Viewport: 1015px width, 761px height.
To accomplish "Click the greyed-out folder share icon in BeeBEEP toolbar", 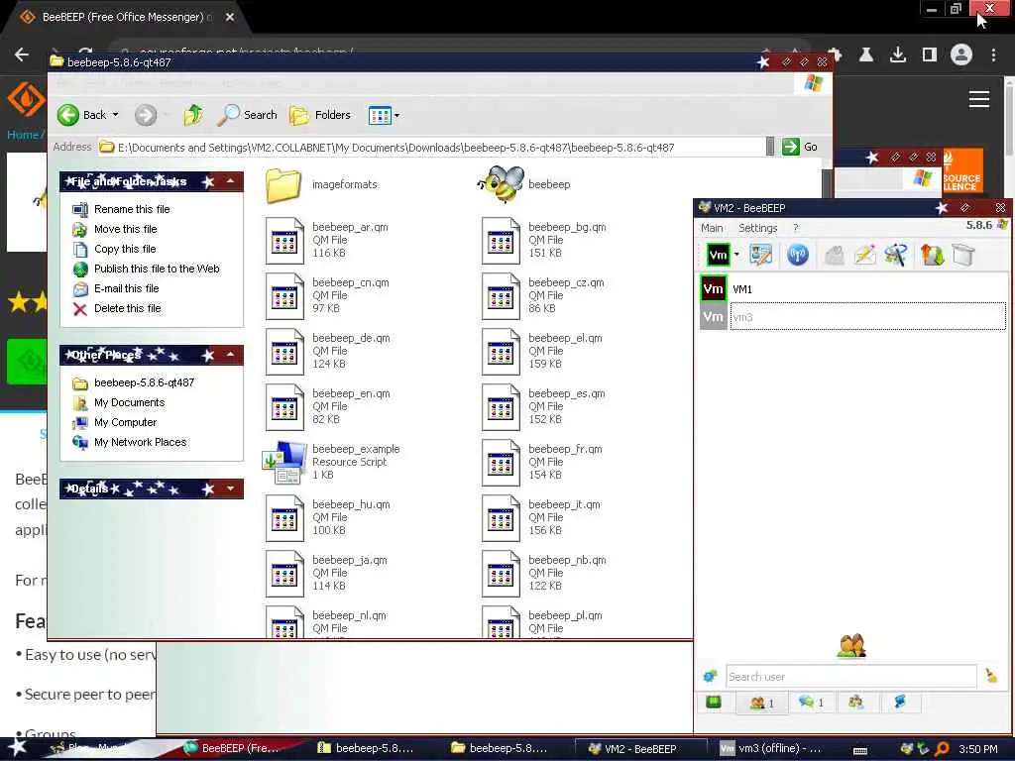I will [x=835, y=256].
